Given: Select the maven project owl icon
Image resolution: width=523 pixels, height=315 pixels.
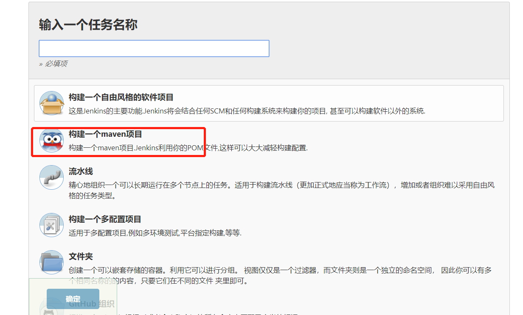Looking at the screenshot, I should [51, 140].
